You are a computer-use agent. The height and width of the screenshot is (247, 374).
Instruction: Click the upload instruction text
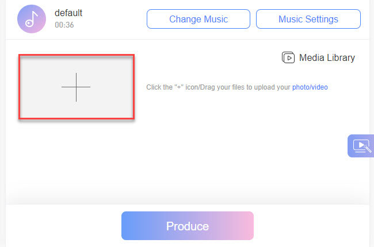(x=219, y=87)
